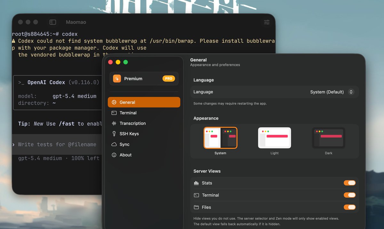Click the 'Server Views' section heading

pos(207,171)
